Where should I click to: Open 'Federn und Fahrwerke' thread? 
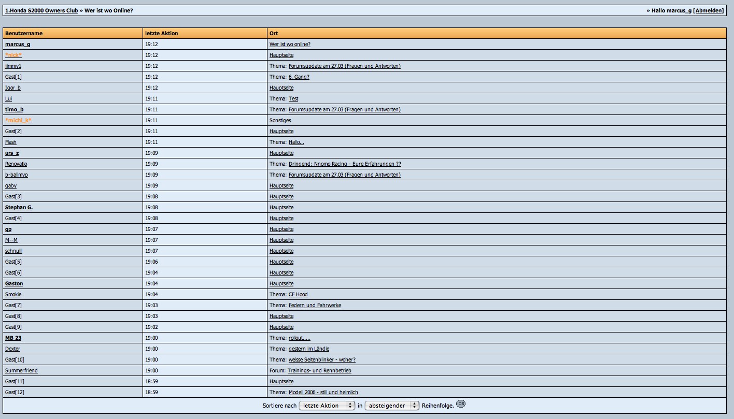click(x=315, y=306)
